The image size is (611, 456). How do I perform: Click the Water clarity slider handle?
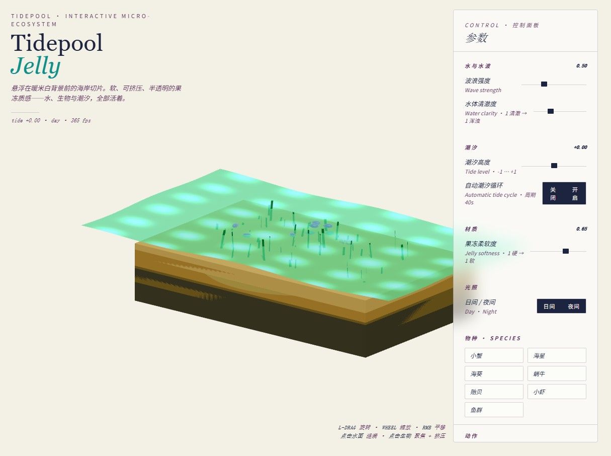click(x=550, y=111)
